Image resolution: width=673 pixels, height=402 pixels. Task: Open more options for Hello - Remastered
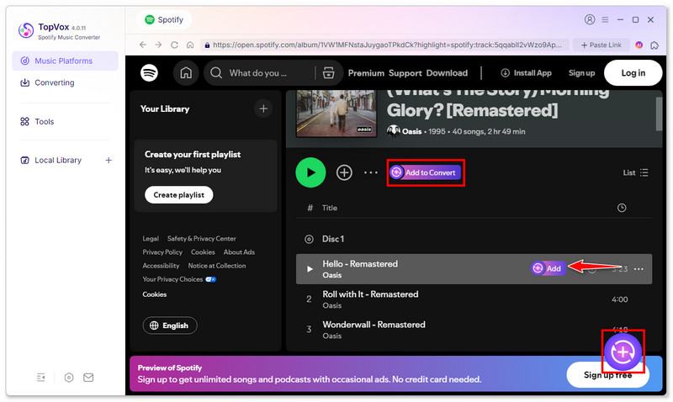click(639, 269)
